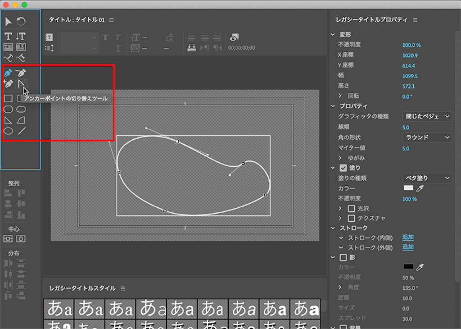
Task: Select the Selection arrow tool
Action: [8, 21]
